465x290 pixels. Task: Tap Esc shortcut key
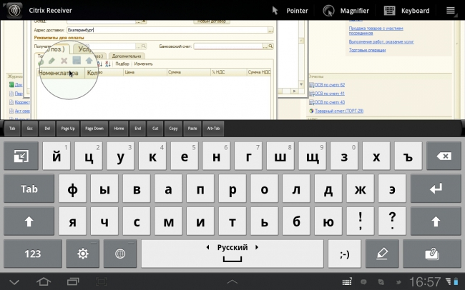pos(29,129)
